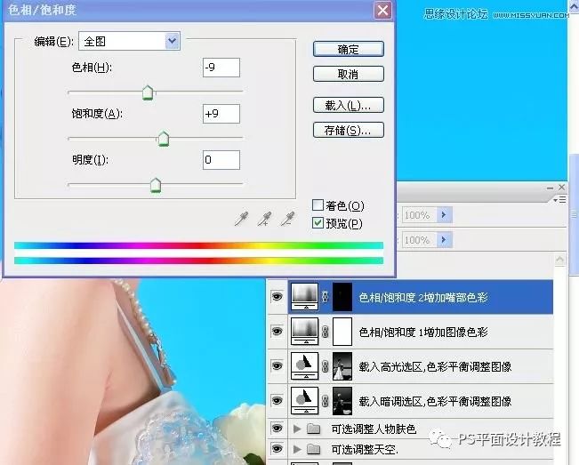Click the 饱和度 saturation slider handle
Viewport: 579px width, 465px height.
[x=164, y=139]
